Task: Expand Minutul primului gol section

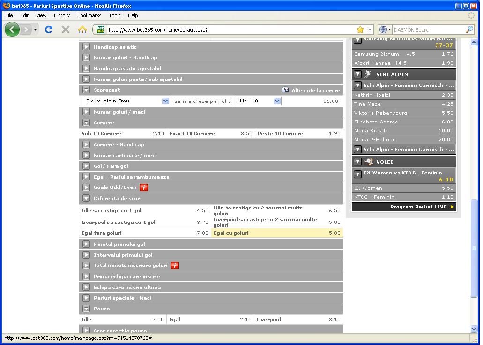Action: click(86, 244)
